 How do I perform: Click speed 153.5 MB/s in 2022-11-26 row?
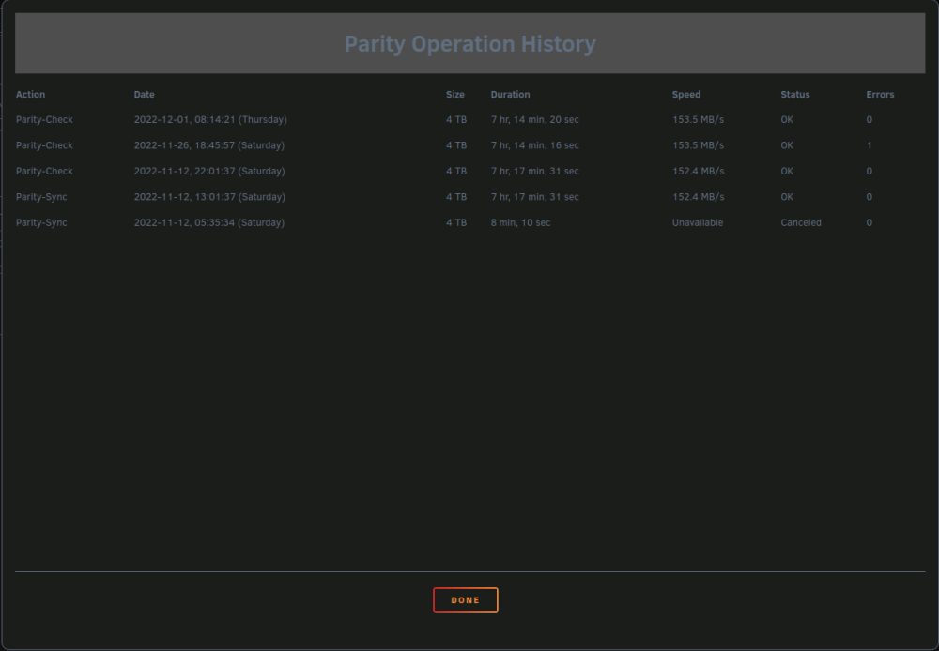point(699,145)
